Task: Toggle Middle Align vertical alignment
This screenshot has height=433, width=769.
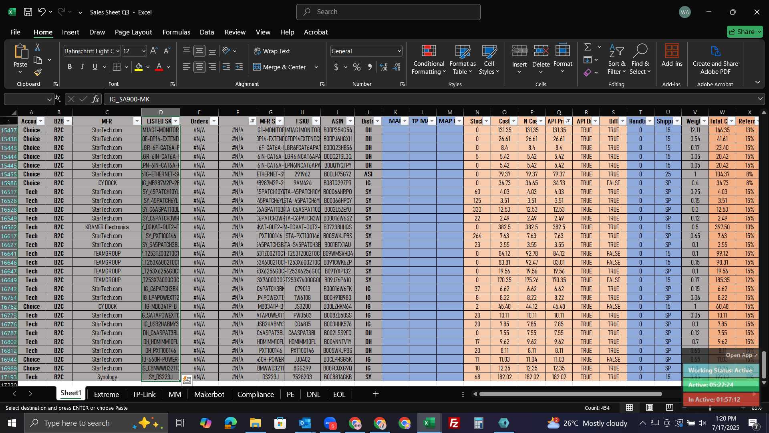Action: click(199, 51)
